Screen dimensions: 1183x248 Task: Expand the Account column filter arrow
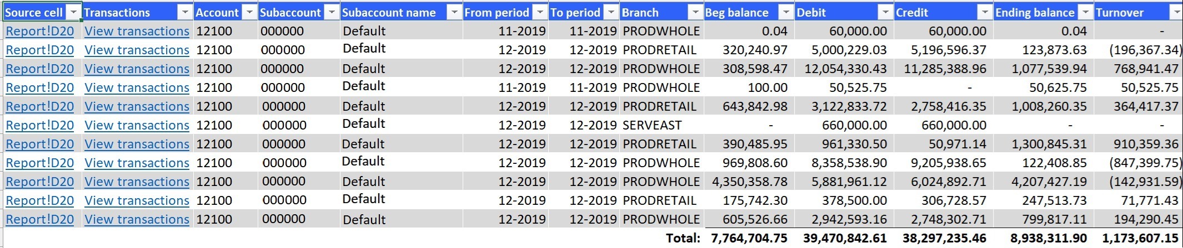249,12
